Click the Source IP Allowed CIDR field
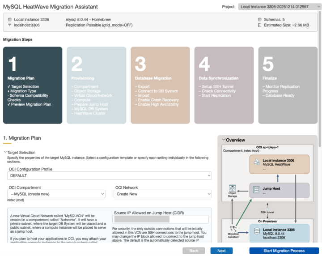322x256 pixels. [161, 219]
